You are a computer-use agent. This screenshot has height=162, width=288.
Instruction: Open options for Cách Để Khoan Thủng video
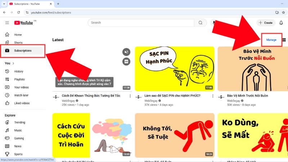click(x=130, y=96)
